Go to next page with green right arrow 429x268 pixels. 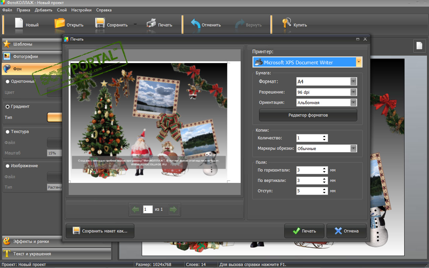[x=173, y=210]
